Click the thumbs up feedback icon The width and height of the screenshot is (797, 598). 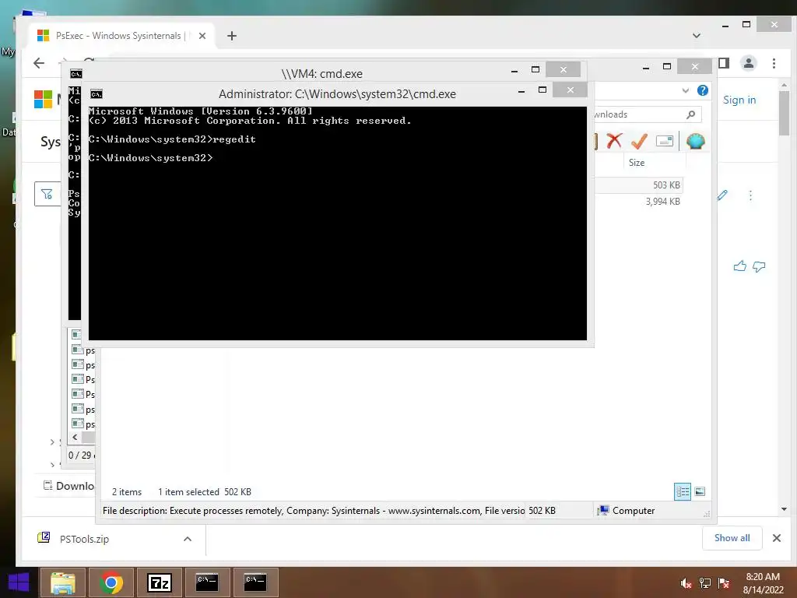(739, 266)
